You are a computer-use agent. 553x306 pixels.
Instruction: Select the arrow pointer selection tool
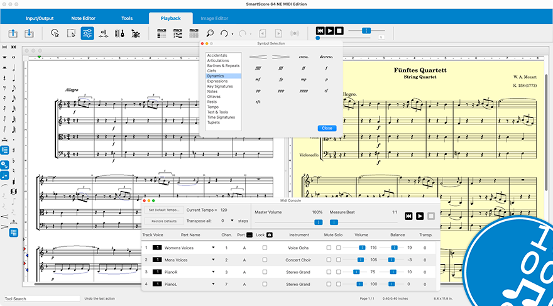55,33
